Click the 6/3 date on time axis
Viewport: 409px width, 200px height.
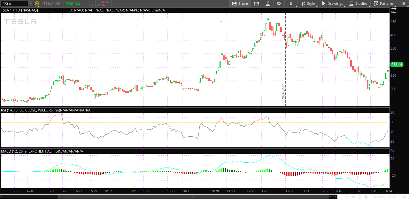tap(17, 191)
